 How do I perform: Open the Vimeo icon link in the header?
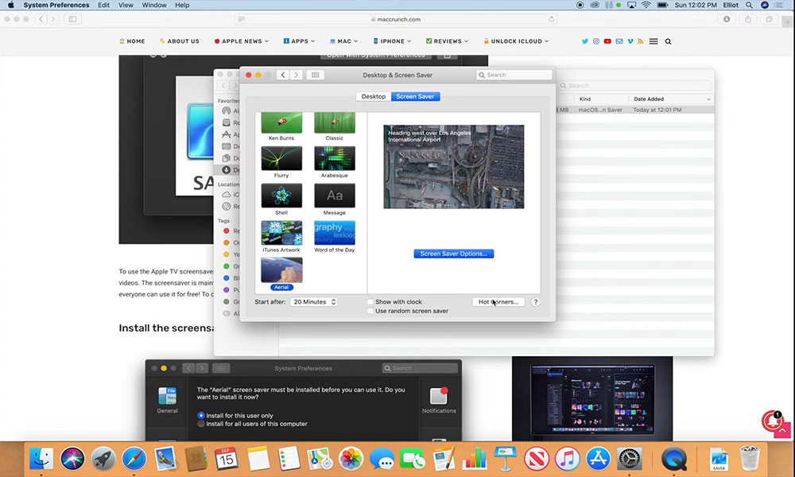630,41
